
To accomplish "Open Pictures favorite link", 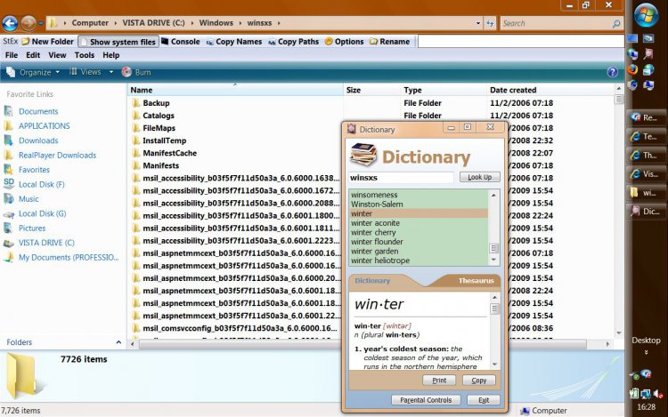I will pyautogui.click(x=32, y=228).
